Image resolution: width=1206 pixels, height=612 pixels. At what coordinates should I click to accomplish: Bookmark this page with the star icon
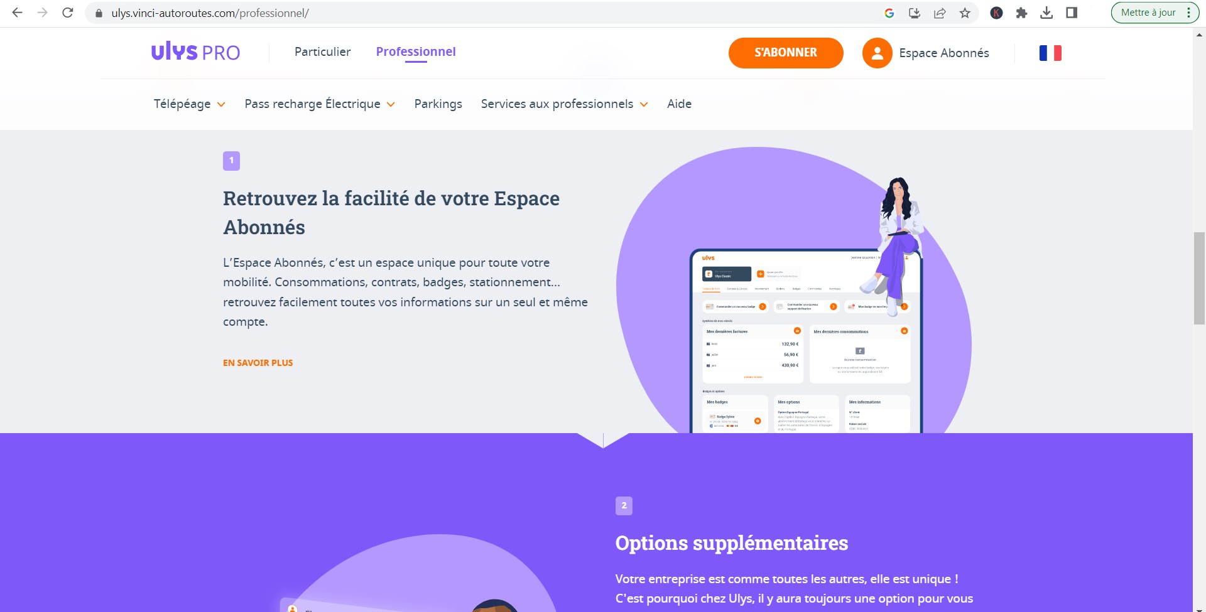(965, 13)
